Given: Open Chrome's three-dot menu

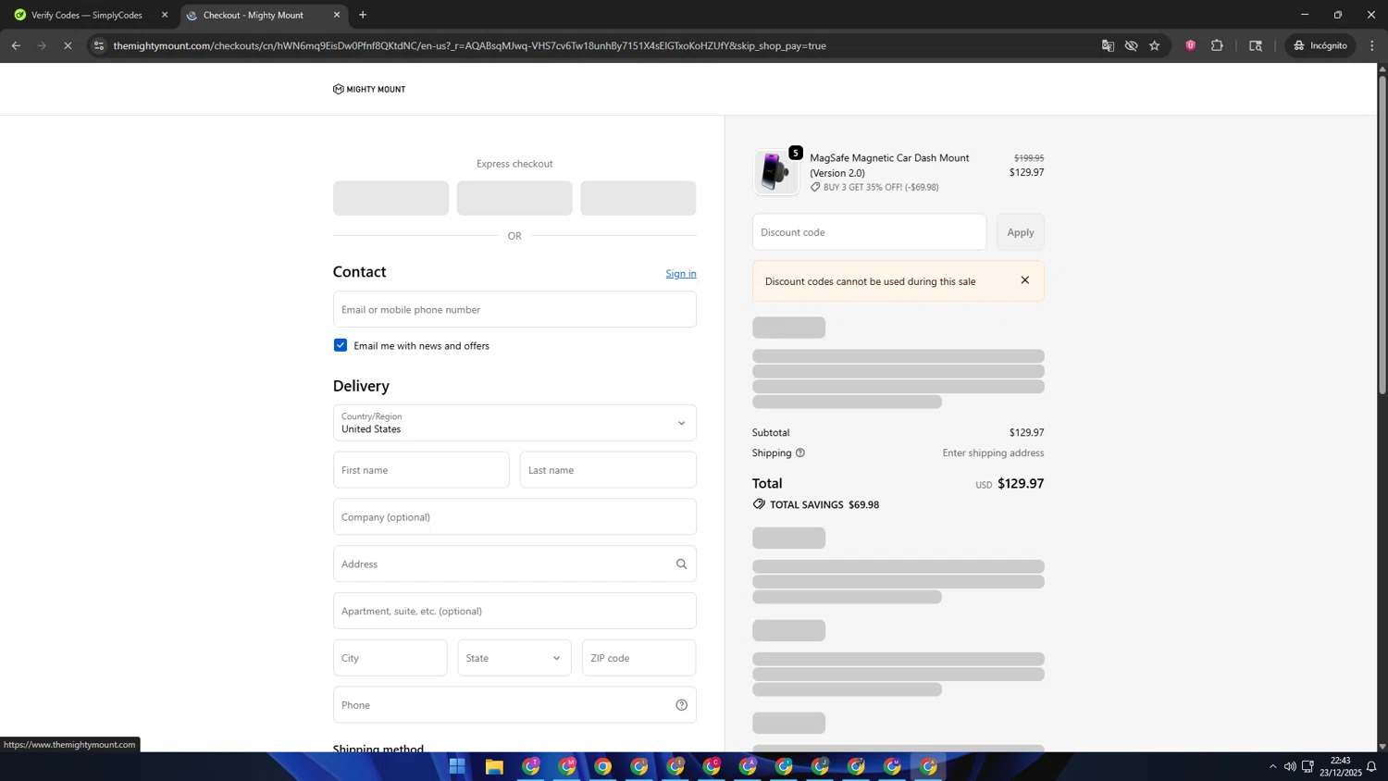Looking at the screenshot, I should click(1372, 45).
